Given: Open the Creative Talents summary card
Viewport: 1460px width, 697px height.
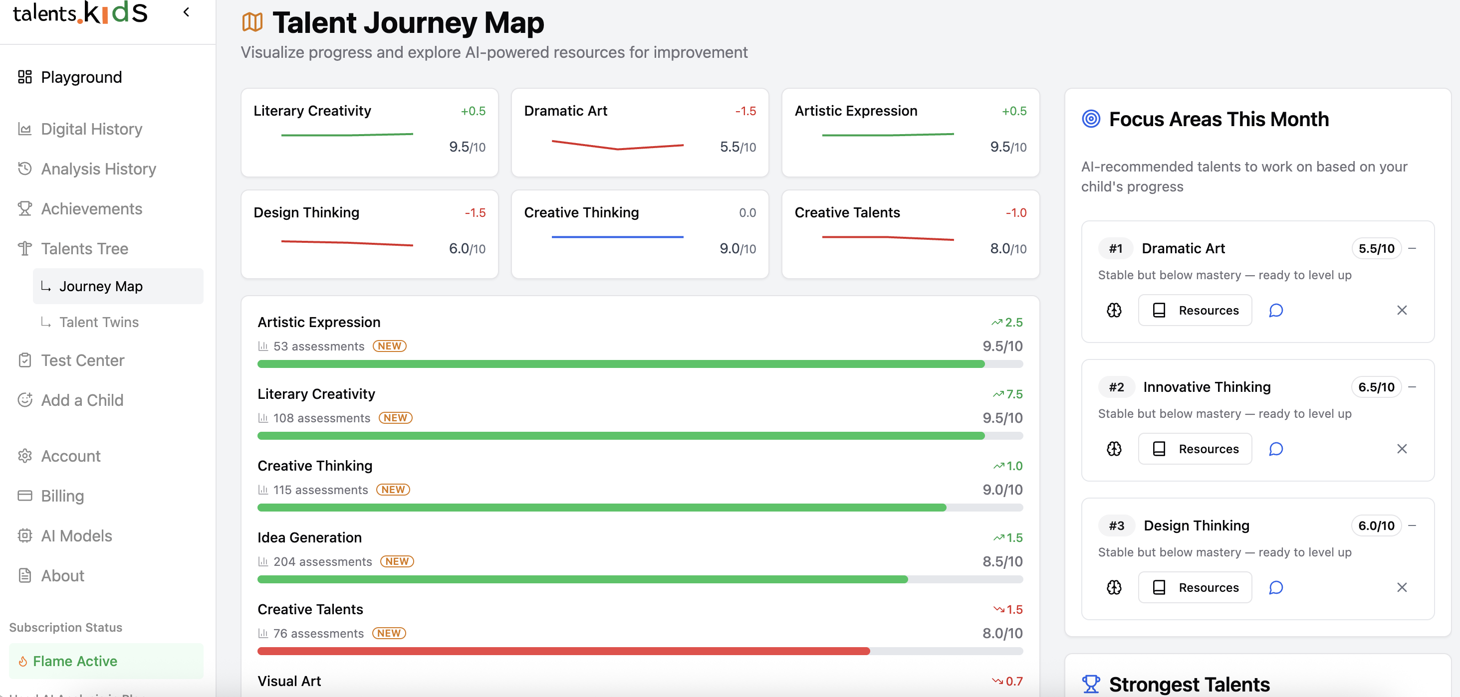Looking at the screenshot, I should (910, 234).
